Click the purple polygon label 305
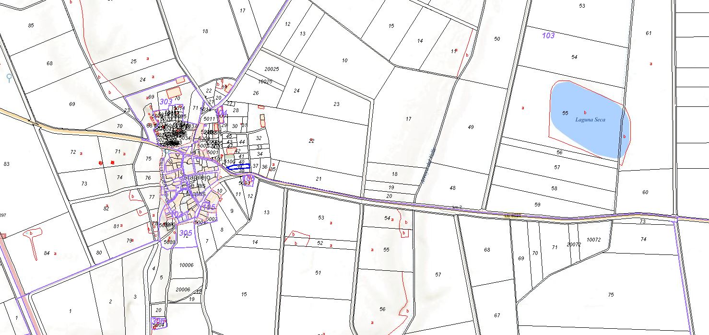This screenshot has width=709, height=335. click(185, 232)
